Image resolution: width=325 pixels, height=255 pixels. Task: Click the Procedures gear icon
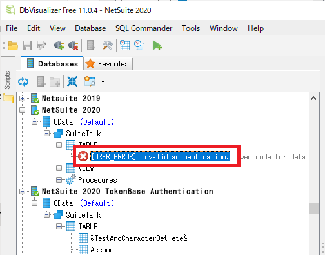tap(71, 179)
